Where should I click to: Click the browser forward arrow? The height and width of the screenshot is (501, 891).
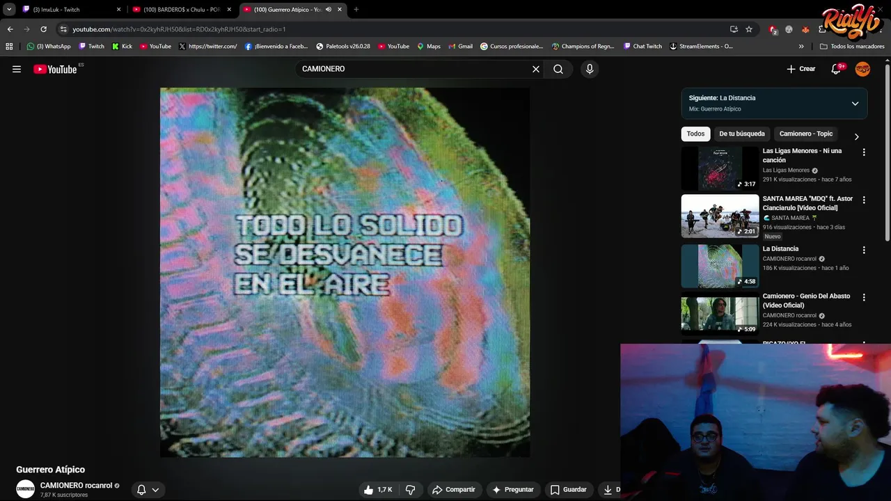[26, 29]
